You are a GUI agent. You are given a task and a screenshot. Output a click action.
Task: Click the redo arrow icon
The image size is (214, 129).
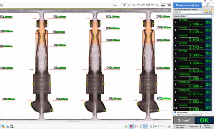(x=143, y=5)
